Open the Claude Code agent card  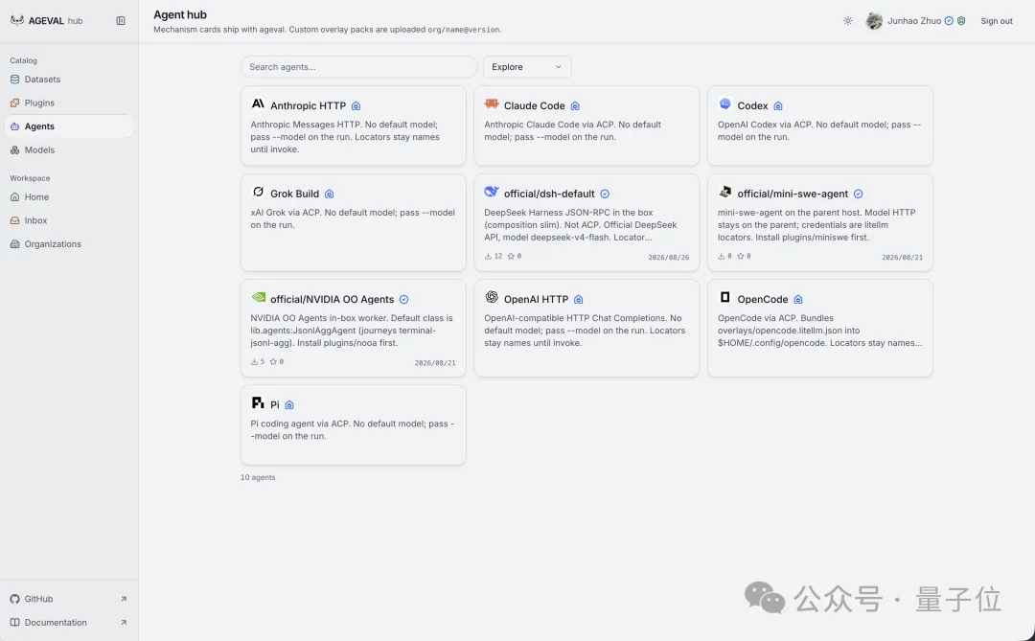tap(586, 126)
